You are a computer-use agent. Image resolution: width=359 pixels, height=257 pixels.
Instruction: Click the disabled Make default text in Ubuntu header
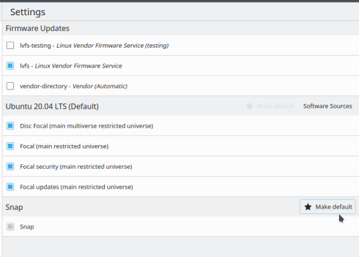(275, 106)
